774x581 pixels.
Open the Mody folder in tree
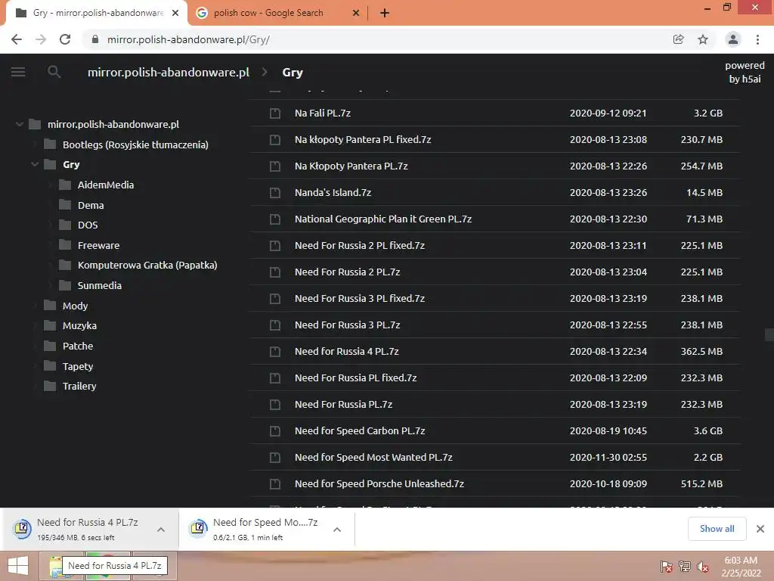click(x=75, y=306)
